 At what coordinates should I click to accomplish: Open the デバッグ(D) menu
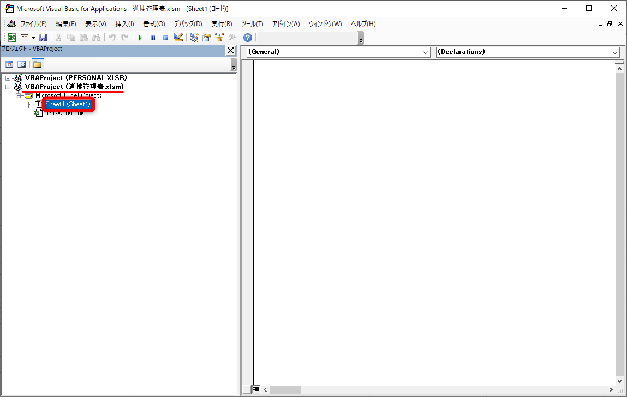[x=188, y=24]
